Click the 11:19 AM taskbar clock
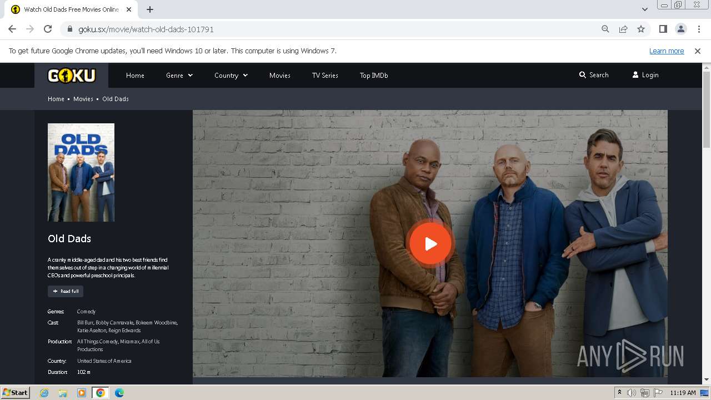Viewport: 711px width, 400px height. [683, 393]
